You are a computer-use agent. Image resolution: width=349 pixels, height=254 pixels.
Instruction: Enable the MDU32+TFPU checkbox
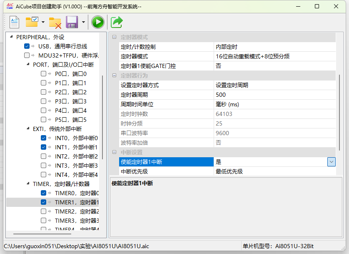click(27, 55)
